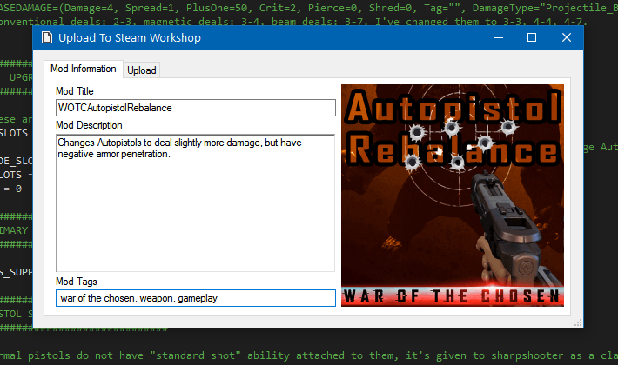Image resolution: width=618 pixels, height=365 pixels.
Task: Click the 'Mod Description' label
Action: (89, 125)
